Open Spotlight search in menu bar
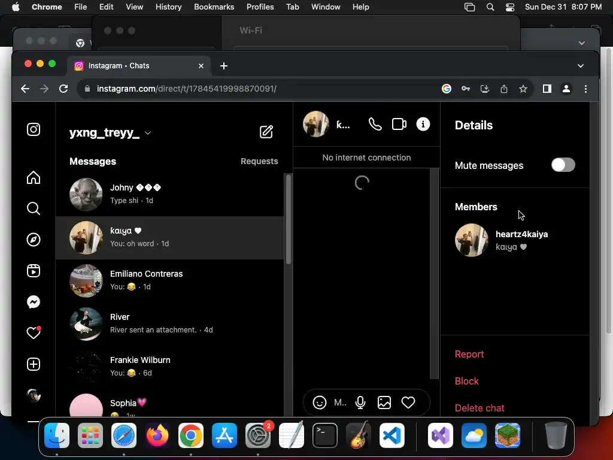The height and width of the screenshot is (460, 613). (x=490, y=7)
